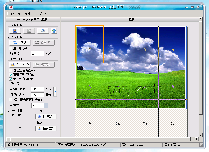
Task: Open 打印机 printer setup button
Action: [x=20, y=65]
